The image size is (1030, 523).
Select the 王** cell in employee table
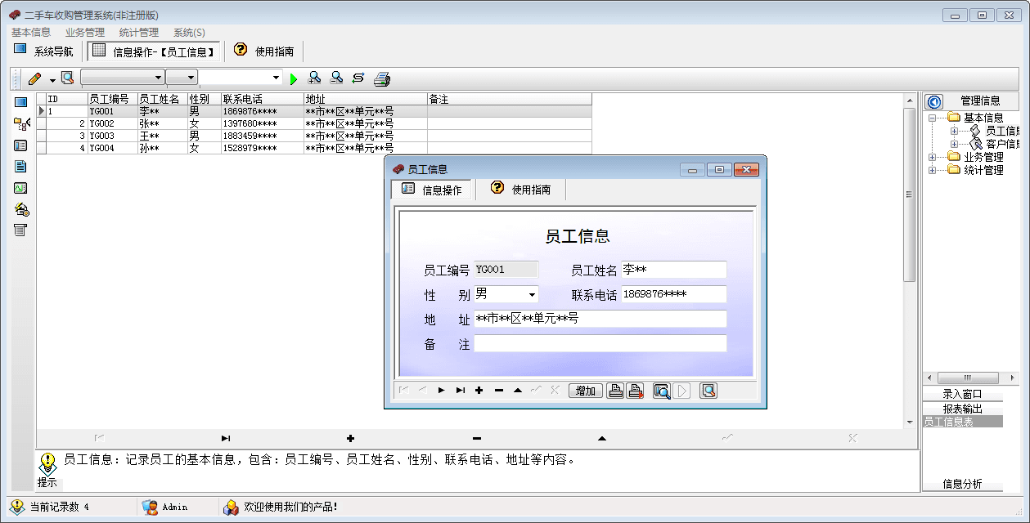(162, 136)
